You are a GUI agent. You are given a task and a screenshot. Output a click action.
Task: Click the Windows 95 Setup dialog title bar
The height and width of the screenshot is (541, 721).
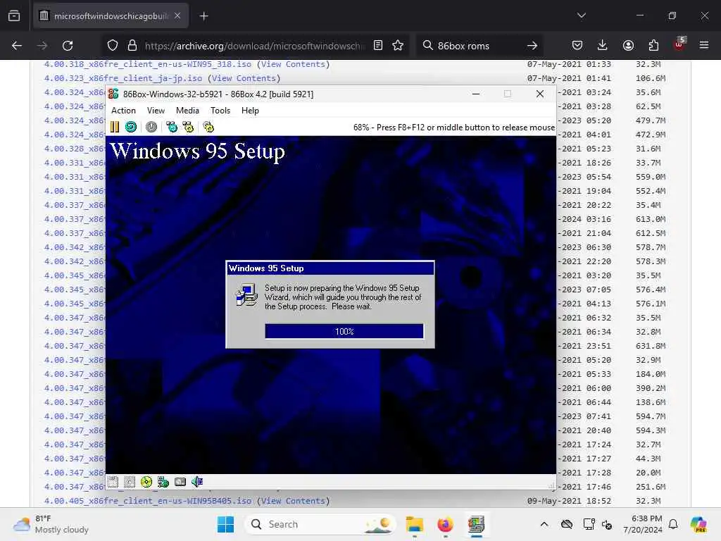330,268
